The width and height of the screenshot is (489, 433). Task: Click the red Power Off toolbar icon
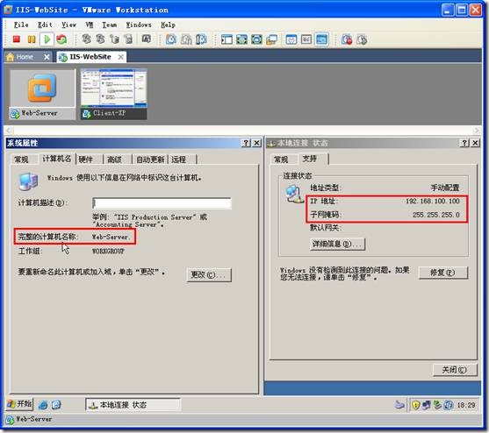click(17, 39)
